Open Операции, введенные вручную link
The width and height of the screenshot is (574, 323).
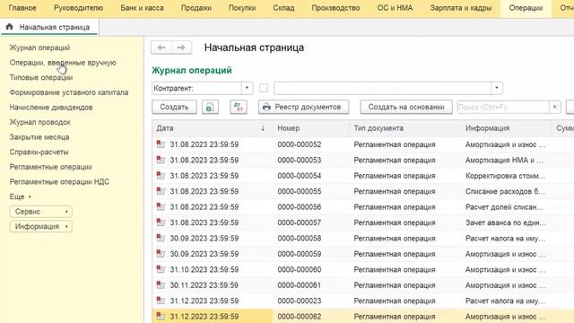[63, 63]
